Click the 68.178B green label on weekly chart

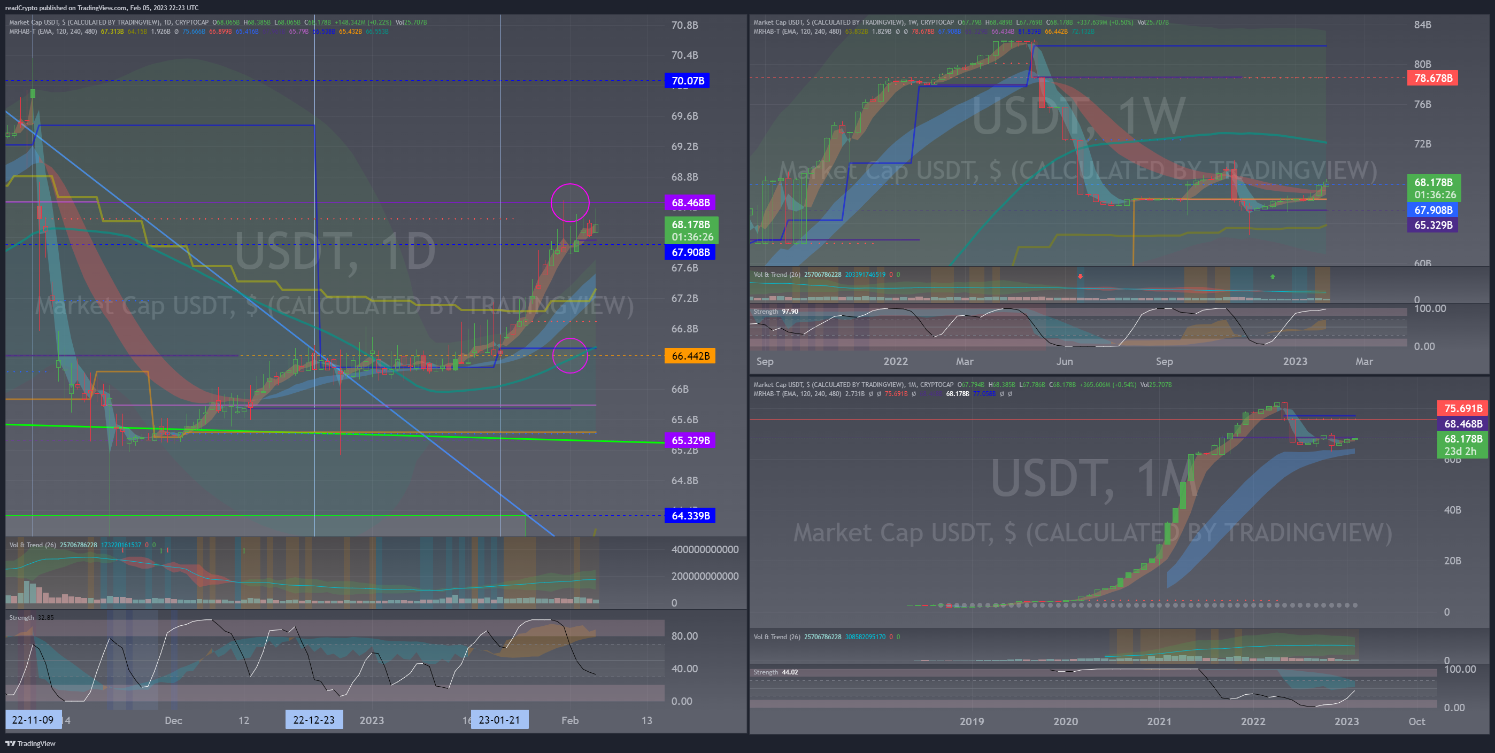[1434, 188]
